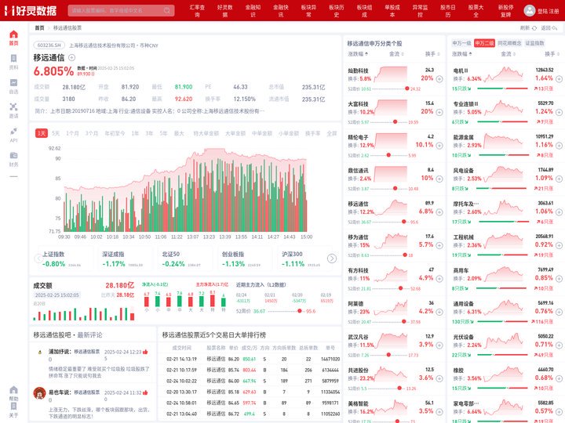565x423 pixels.
Task: Like the 浦加好说 comment thumbs-up
Action: (x=145, y=352)
